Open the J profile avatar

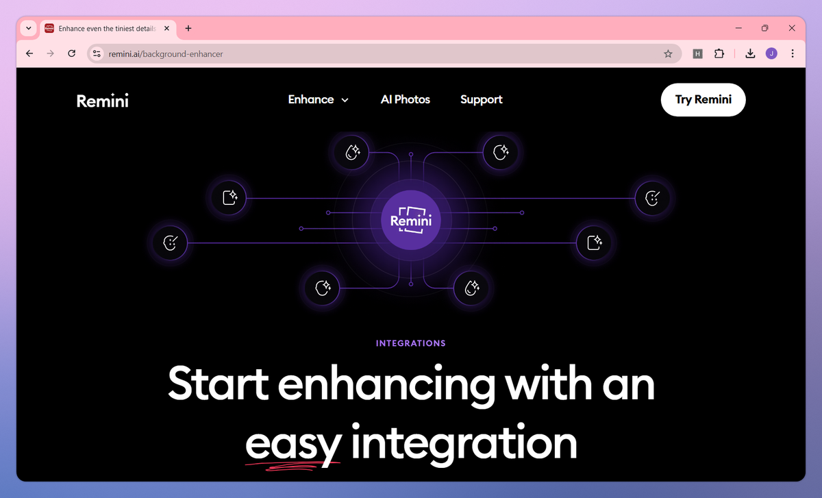771,53
